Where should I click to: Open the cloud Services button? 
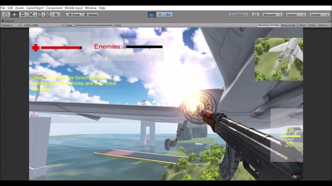pos(255,15)
